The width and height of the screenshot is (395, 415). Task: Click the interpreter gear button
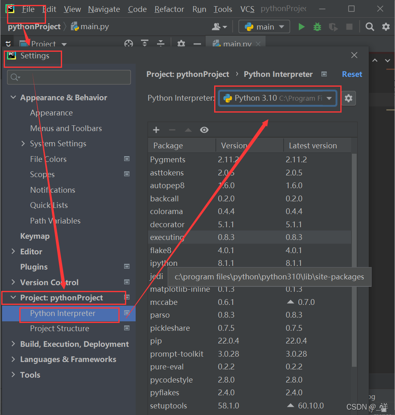click(x=349, y=99)
